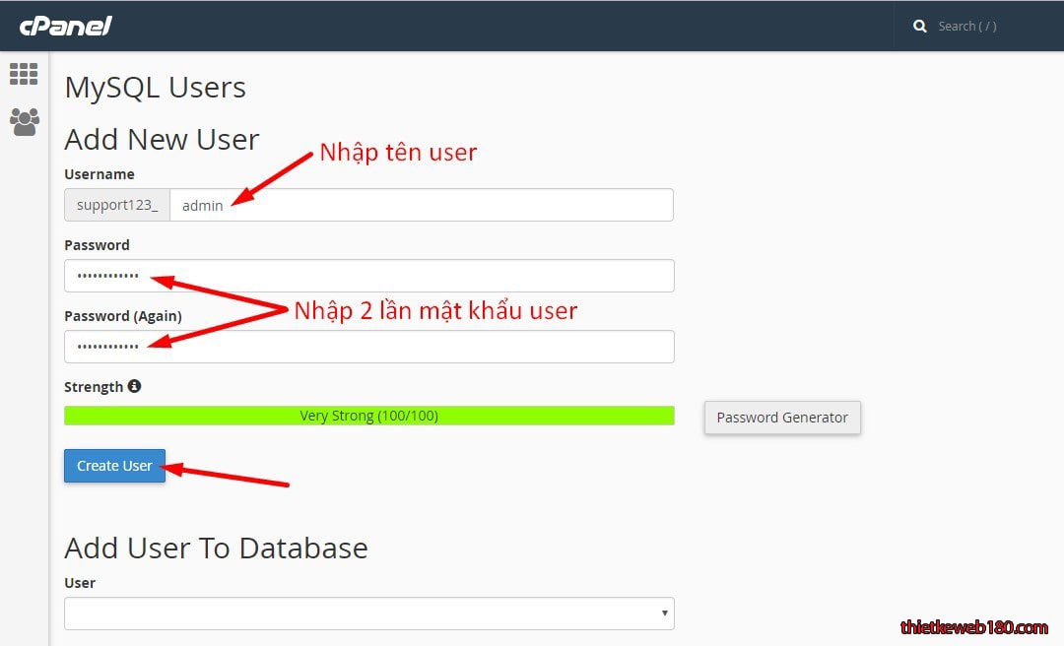Click the Very Strong password strength bar
Viewport: 1064px width, 646px height.
click(x=368, y=415)
